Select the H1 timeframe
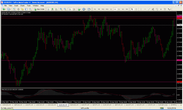 coord(111,9)
